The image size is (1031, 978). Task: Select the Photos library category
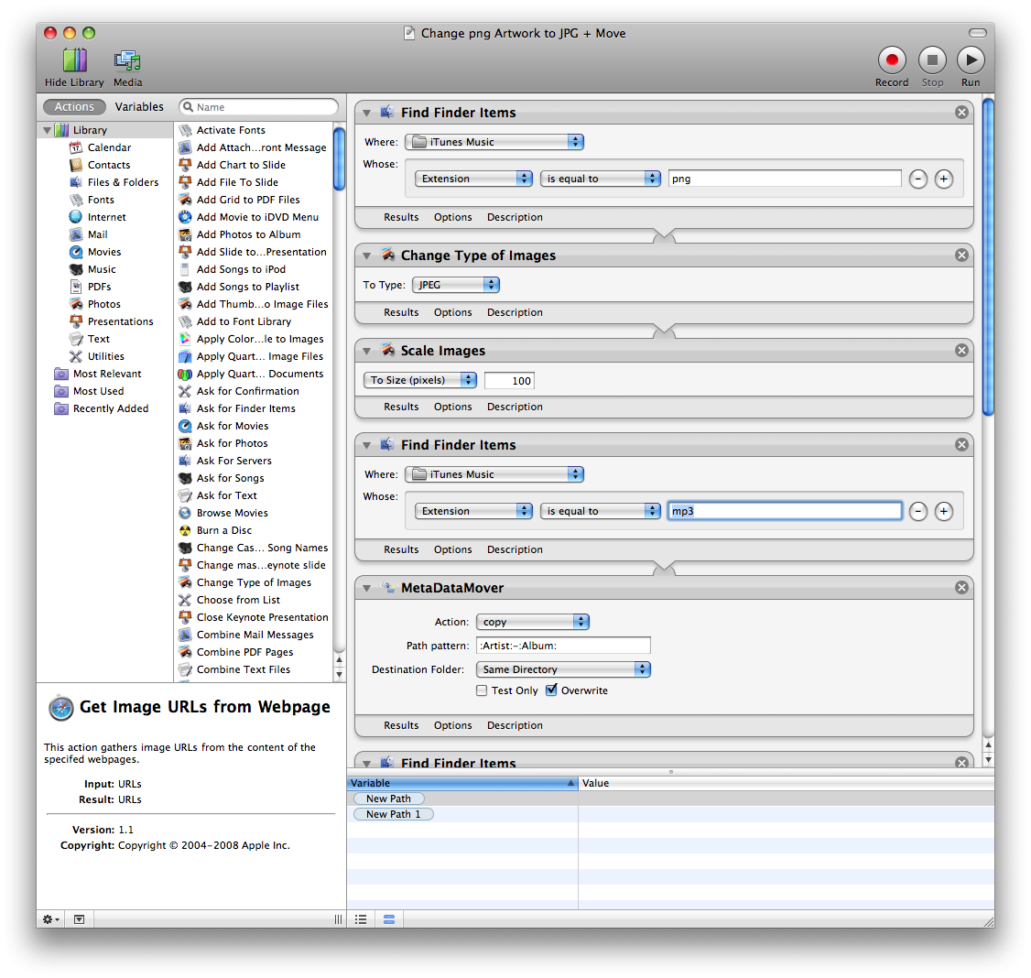(x=103, y=305)
